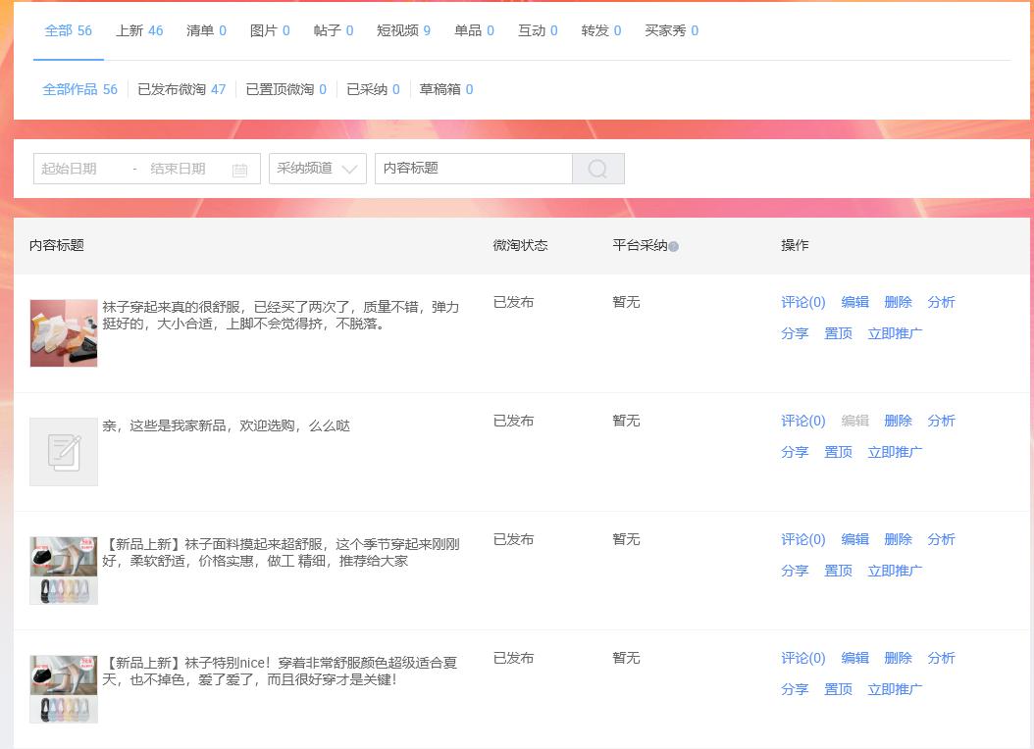The width and height of the screenshot is (1034, 749).
Task: Analyze the first 新品上新 sock post
Action: click(x=941, y=539)
